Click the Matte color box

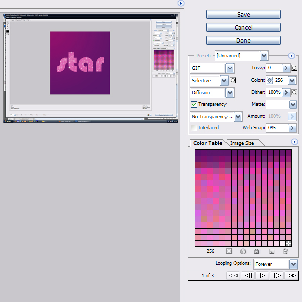click(277, 104)
